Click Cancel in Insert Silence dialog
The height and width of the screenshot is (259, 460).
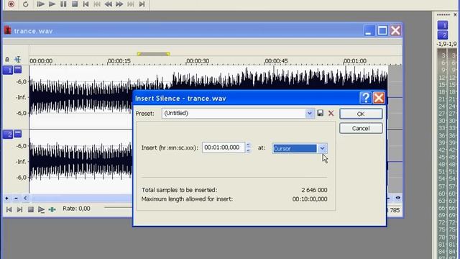(361, 128)
